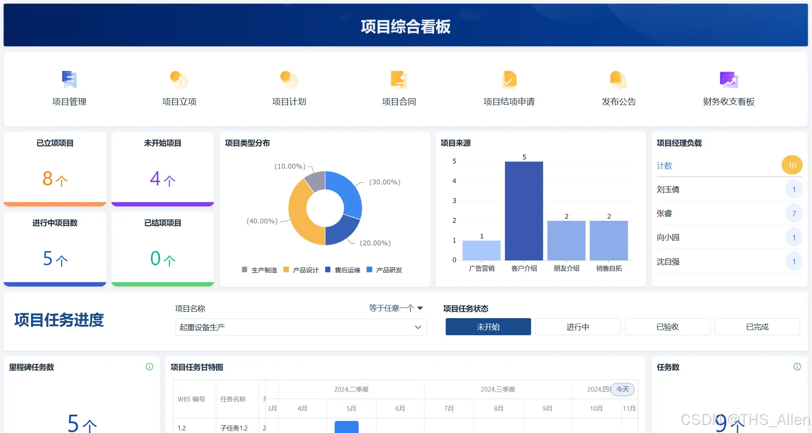Click the 进行中项目数 5个 card
812x433 pixels.
point(55,249)
